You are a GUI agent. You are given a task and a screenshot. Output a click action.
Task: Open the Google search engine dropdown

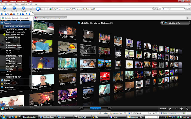click(x=184, y=9)
